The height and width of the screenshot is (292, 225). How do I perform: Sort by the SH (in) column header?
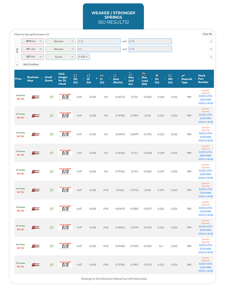[157, 79]
